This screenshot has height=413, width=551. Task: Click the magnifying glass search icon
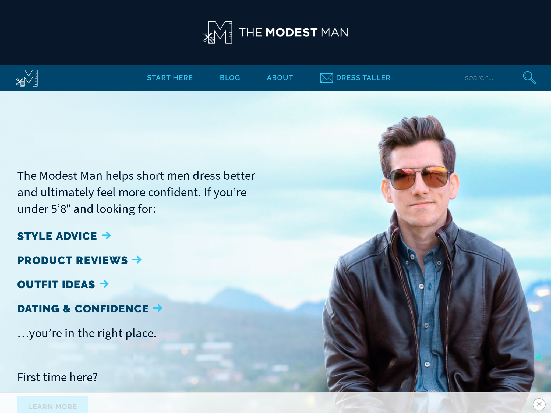(529, 78)
